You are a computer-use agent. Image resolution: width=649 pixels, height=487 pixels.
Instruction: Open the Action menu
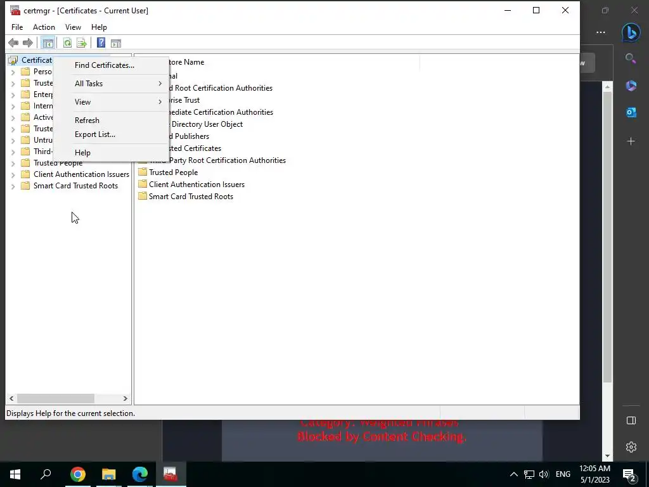tap(44, 27)
